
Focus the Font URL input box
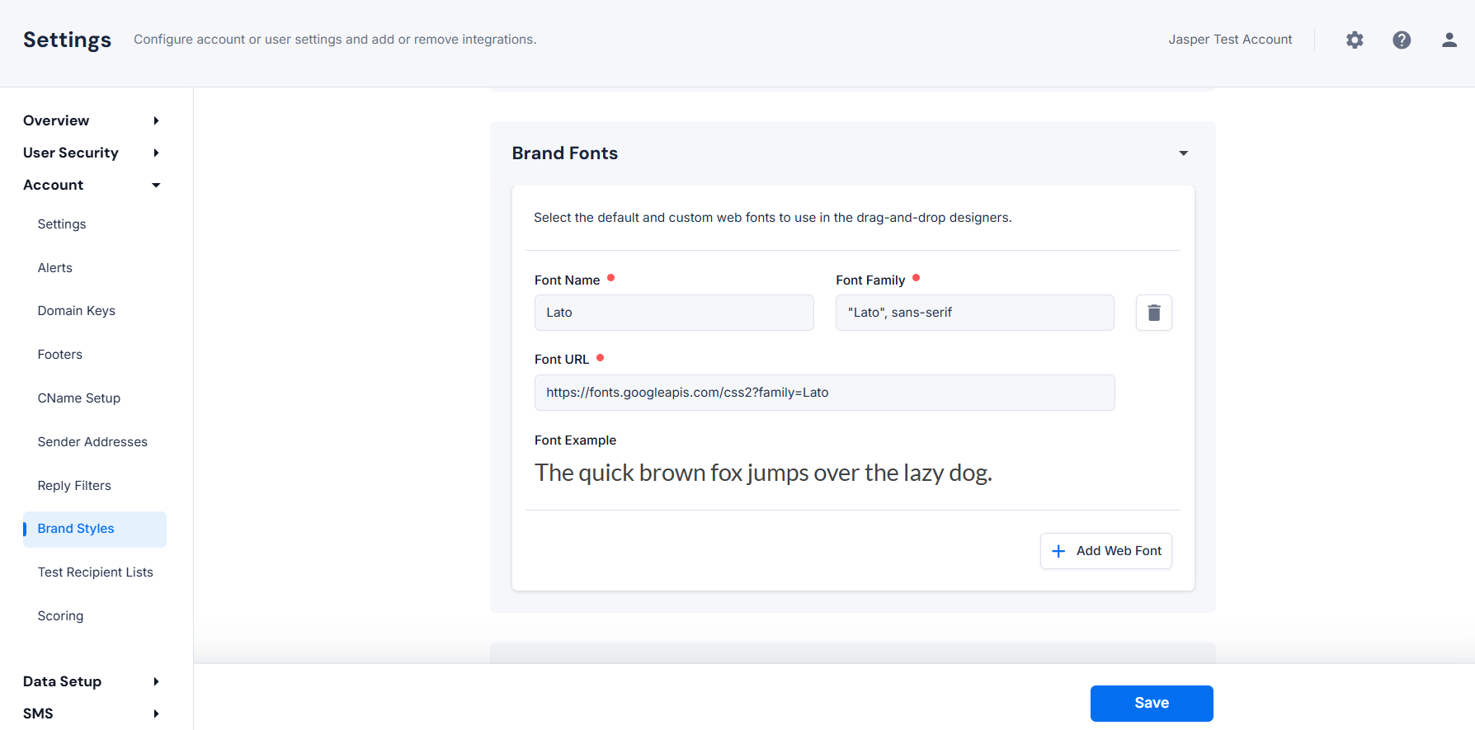click(x=824, y=393)
